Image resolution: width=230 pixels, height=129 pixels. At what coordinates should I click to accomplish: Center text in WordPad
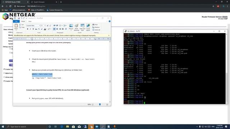57,29
